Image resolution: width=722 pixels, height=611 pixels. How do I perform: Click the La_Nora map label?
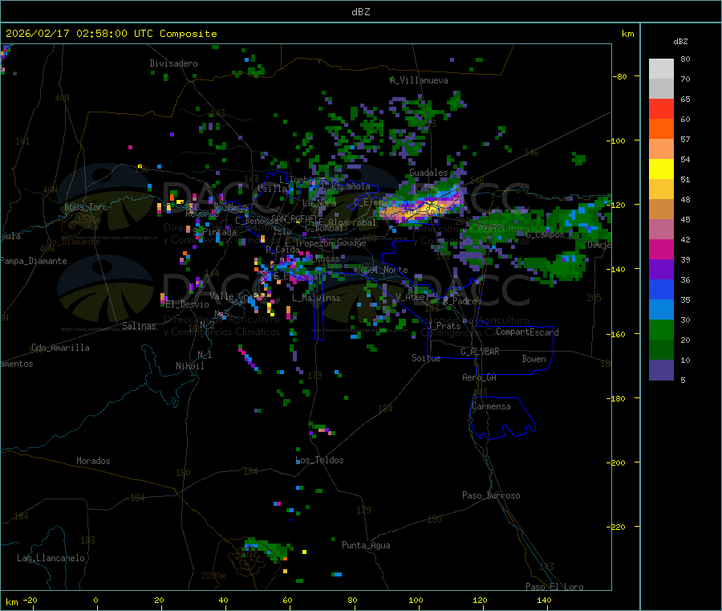[x=319, y=203]
